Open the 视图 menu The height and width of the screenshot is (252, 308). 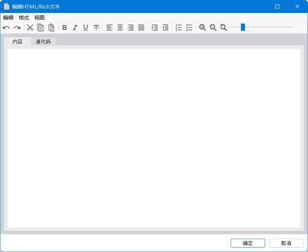click(x=39, y=17)
